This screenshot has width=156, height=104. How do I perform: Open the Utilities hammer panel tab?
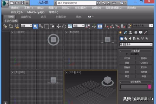pyautogui.click(x=146, y=32)
